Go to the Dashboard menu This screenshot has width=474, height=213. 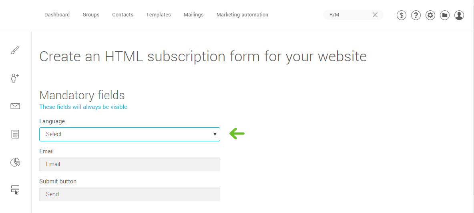click(57, 15)
